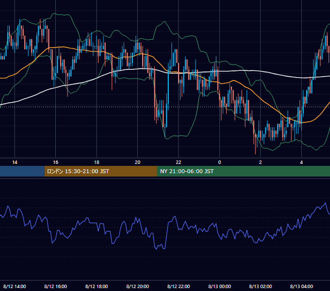
Task: Click the 8/13 02:00 date label
Action: click(x=260, y=286)
